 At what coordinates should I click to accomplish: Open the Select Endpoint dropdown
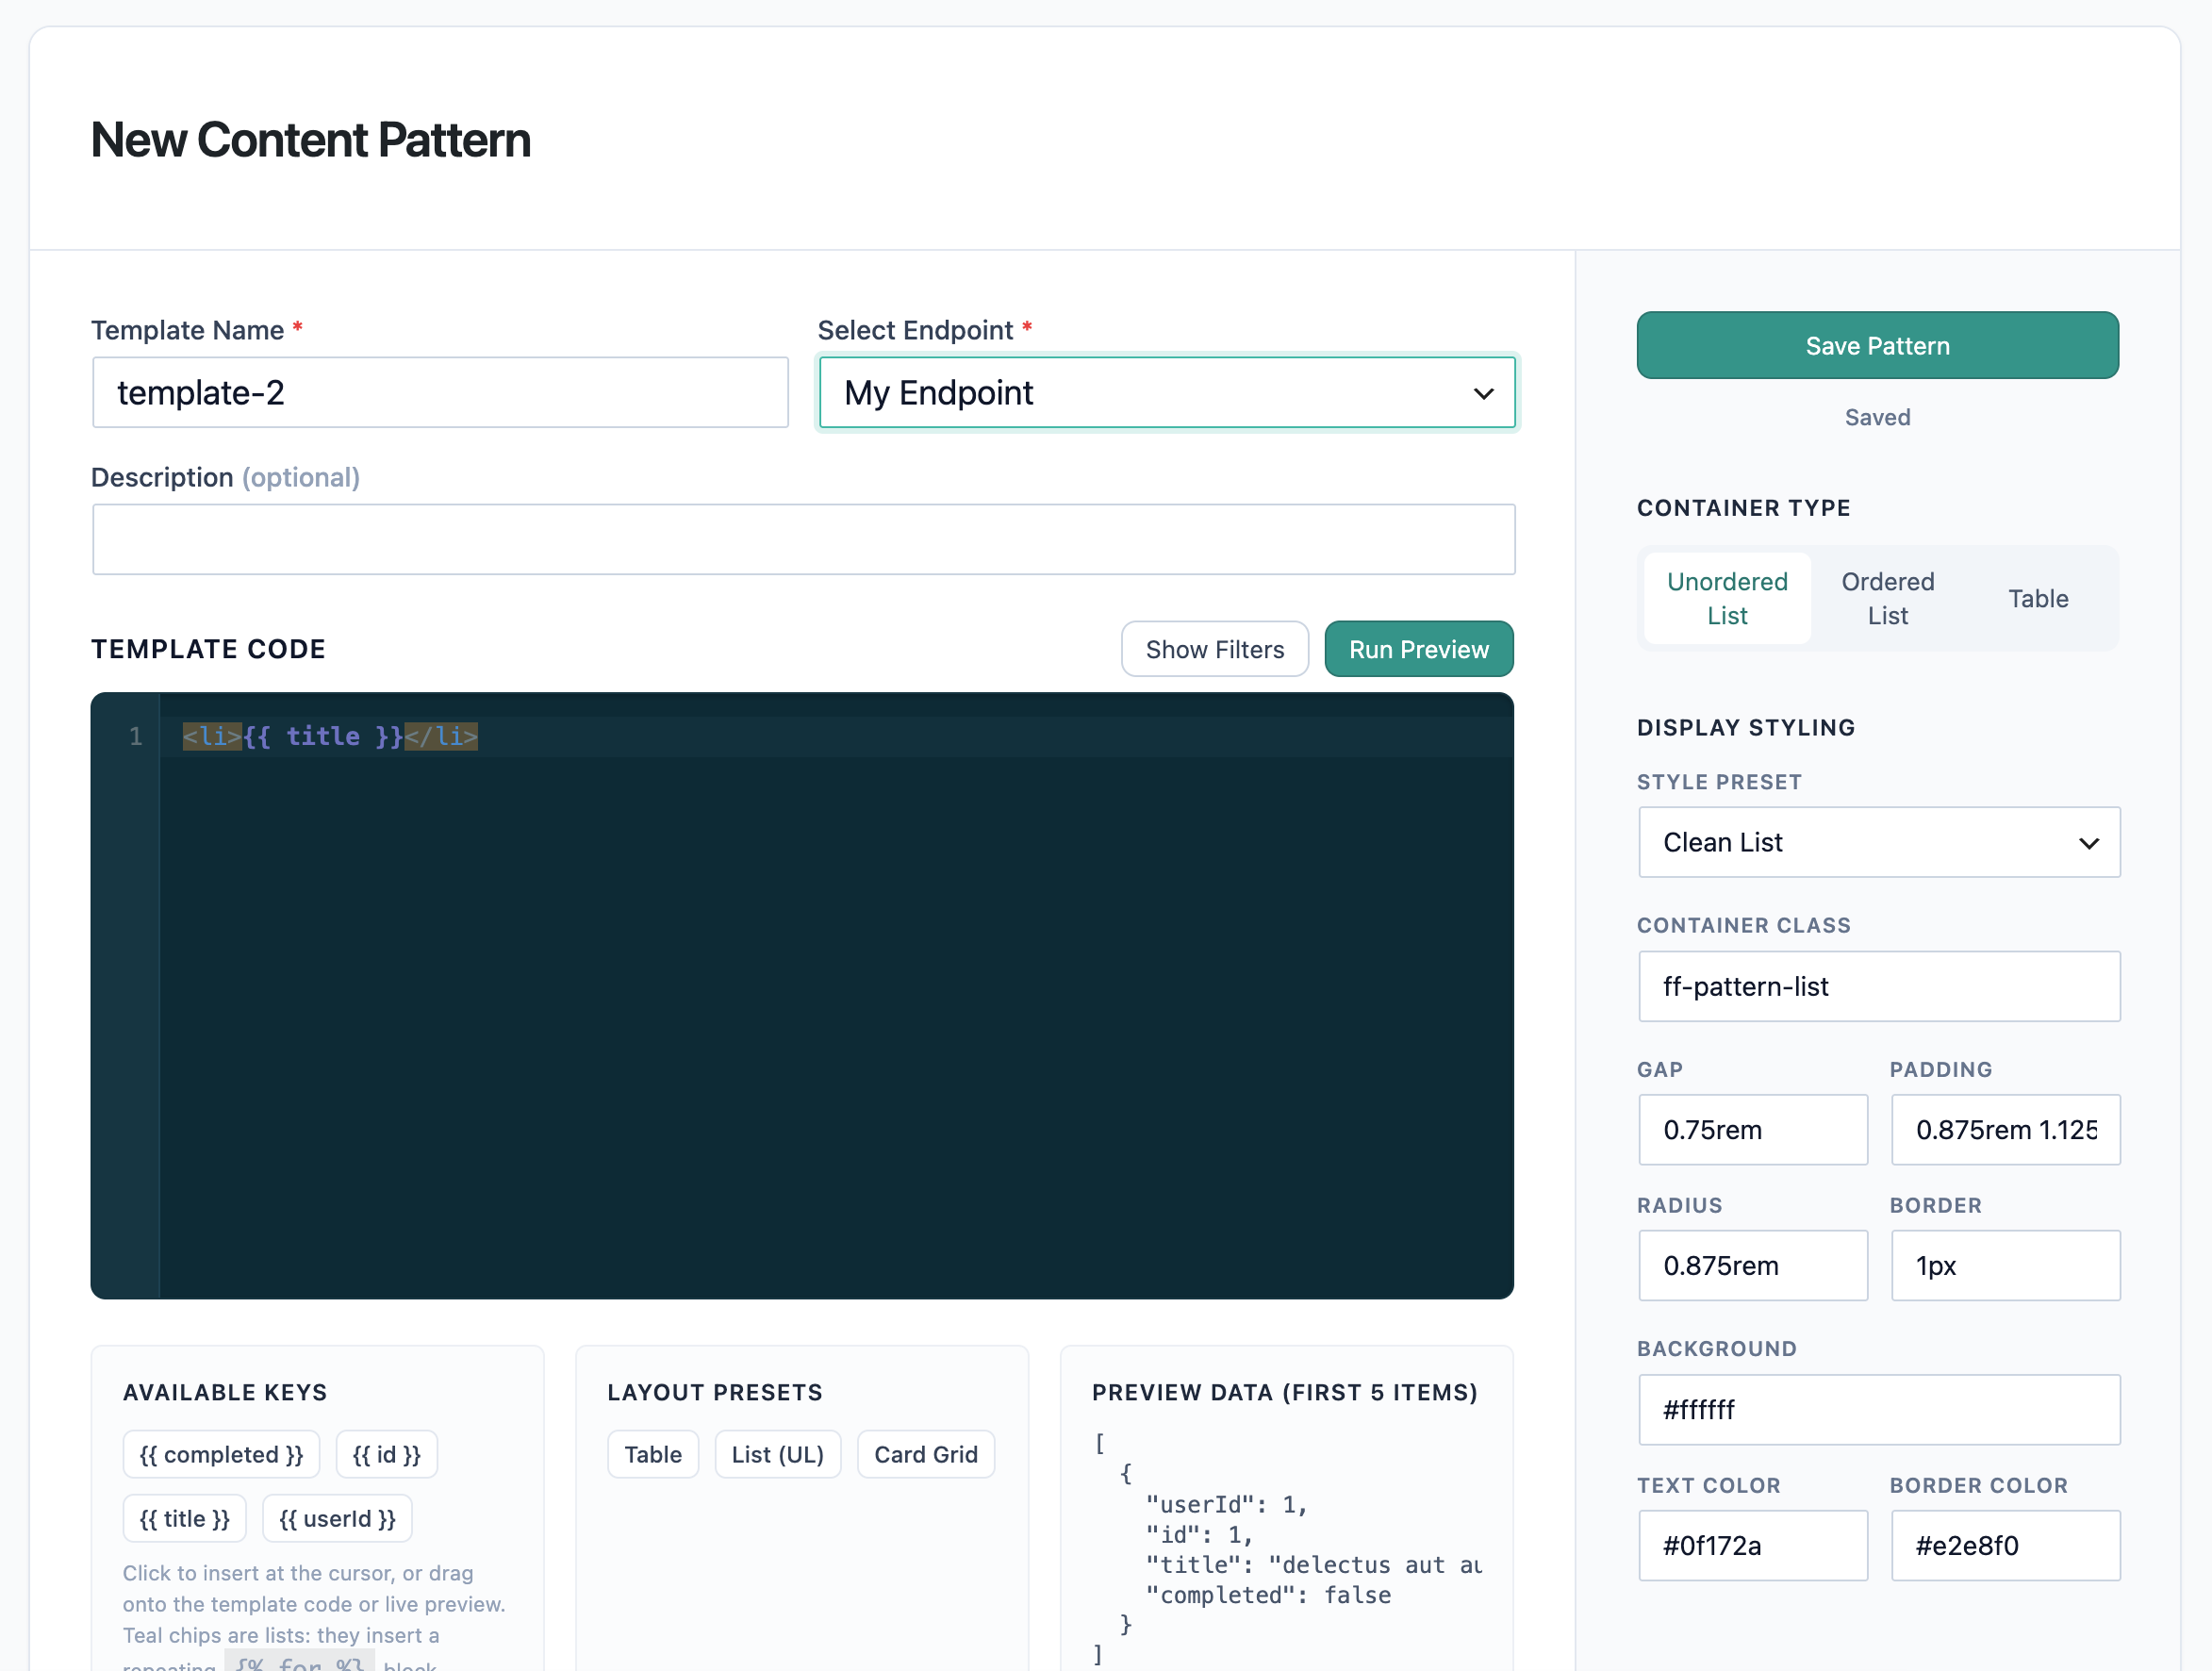[1166, 392]
